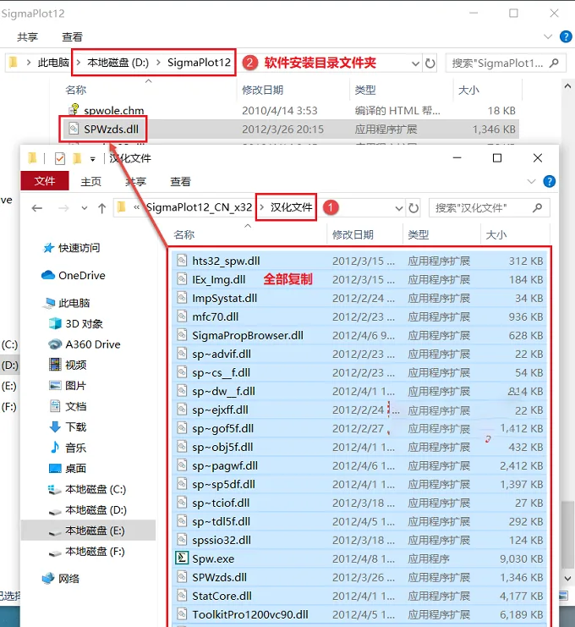Select SPWzds.dll in SigmaPlot12 window
Screen dimensions: 575x627
tap(292, 129)
